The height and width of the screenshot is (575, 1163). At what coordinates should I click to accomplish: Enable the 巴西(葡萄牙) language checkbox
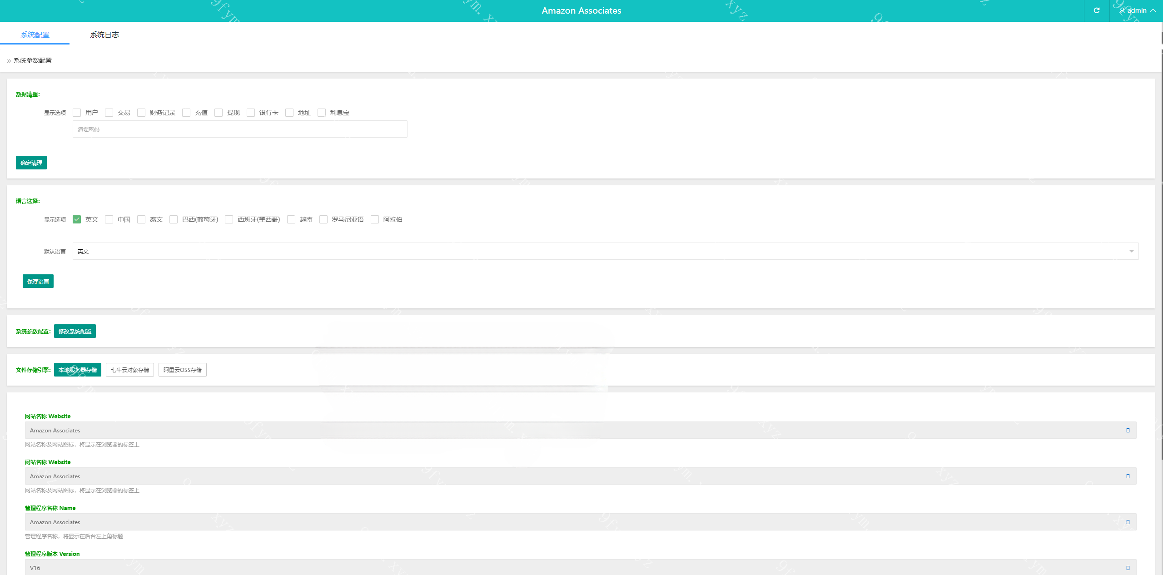click(x=174, y=219)
